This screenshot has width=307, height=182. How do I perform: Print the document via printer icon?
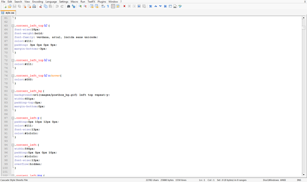point(34,6)
